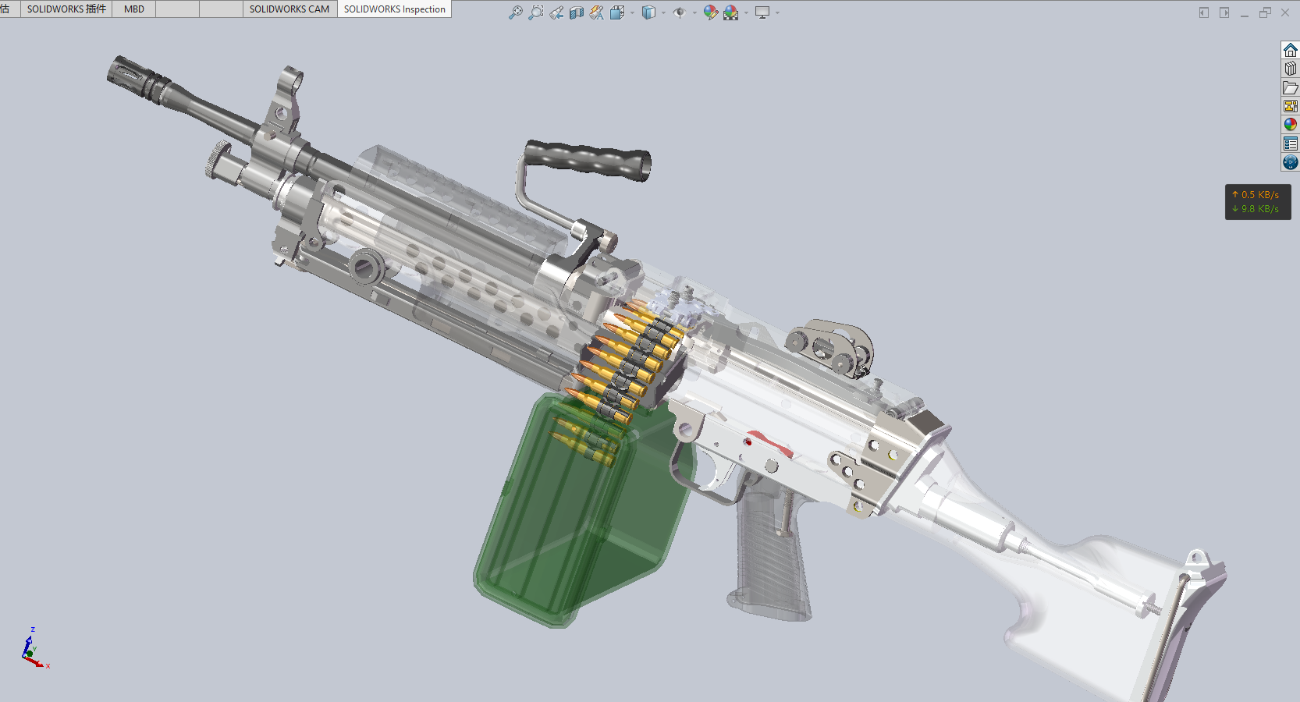
Task: Toggle the Hide/Show Items eye icon
Action: pos(679,13)
